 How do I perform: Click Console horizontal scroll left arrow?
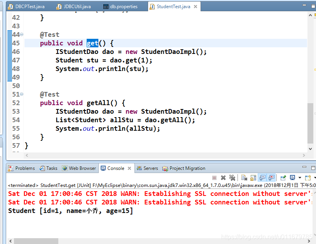(x=10, y=241)
